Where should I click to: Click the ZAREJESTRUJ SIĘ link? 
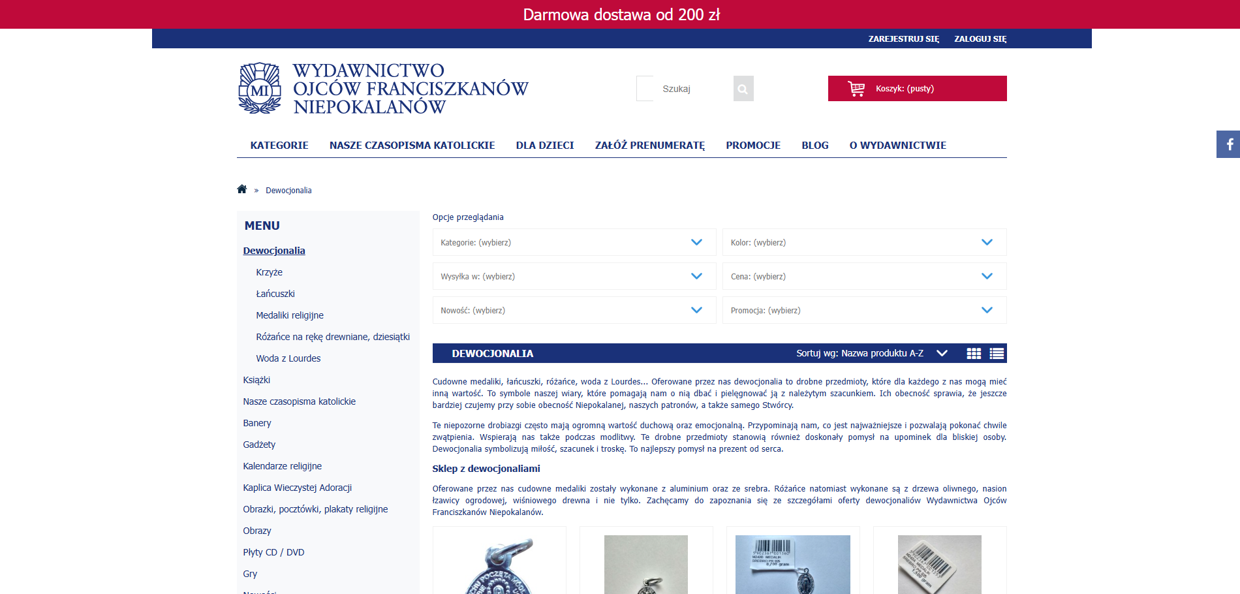[x=903, y=39]
